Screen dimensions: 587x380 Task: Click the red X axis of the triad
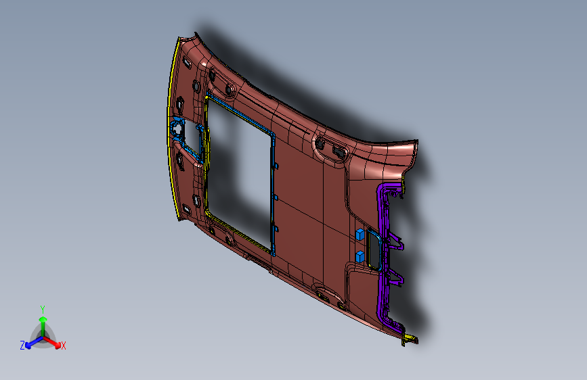pos(54,343)
